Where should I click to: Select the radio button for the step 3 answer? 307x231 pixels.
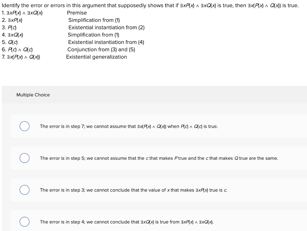pyautogui.click(x=24, y=190)
